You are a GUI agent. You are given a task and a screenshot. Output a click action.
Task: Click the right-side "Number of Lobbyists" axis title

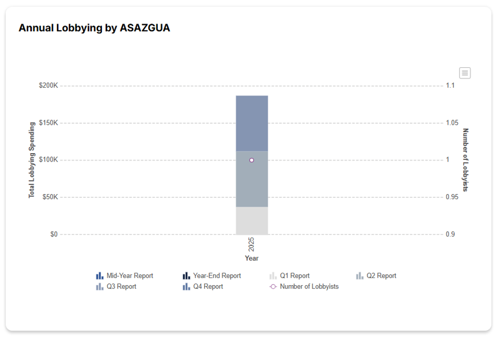pyautogui.click(x=465, y=160)
